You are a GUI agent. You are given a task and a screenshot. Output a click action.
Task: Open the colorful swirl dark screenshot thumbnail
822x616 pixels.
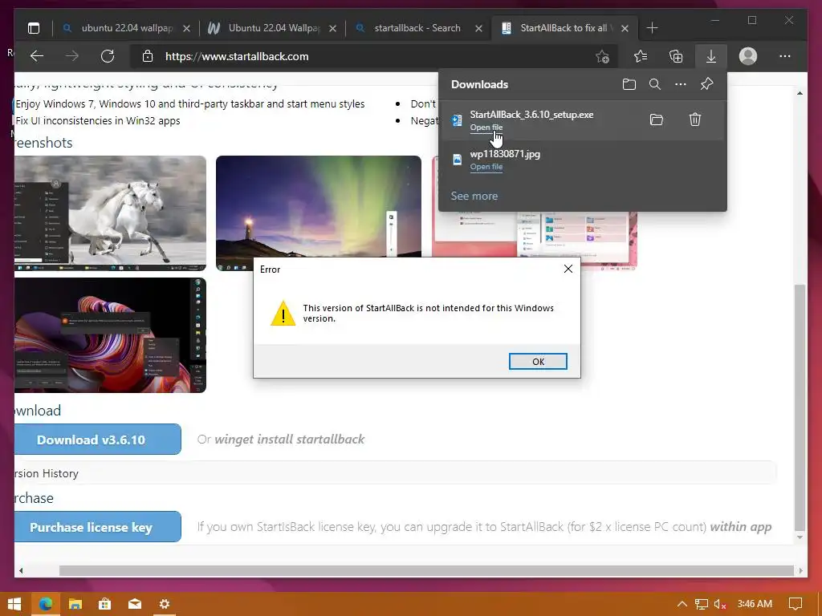coord(110,335)
